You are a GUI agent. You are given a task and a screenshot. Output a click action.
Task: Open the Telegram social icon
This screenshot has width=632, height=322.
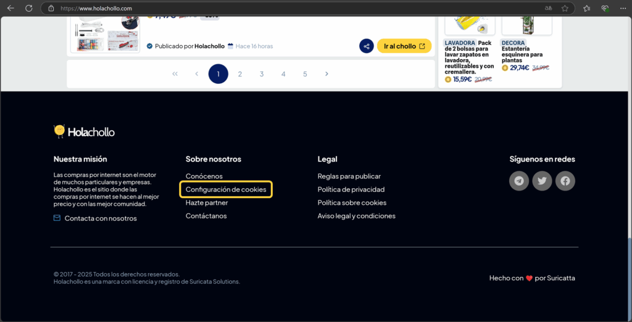tap(519, 181)
